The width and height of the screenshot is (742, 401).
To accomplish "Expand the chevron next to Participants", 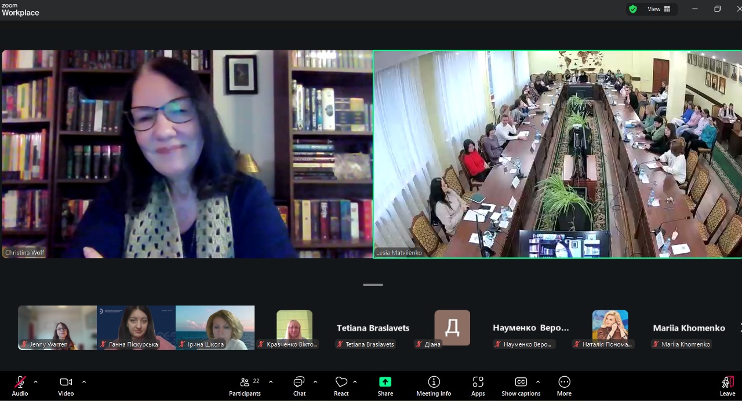I will (271, 382).
